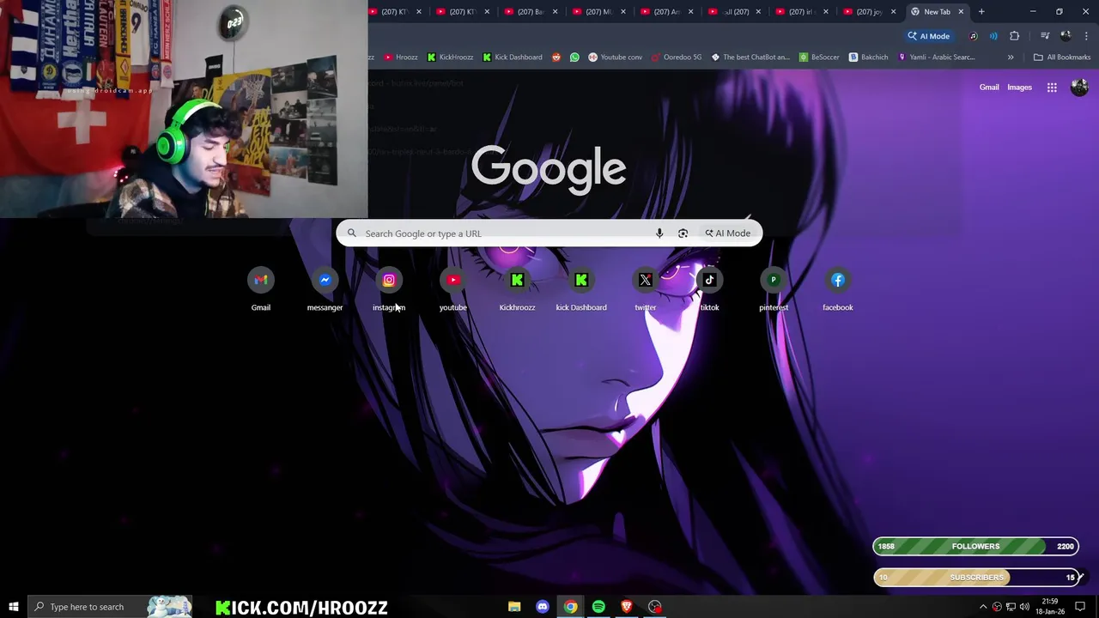Open Yamli - Arabic Search bookmark
Image resolution: width=1099 pixels, height=618 pixels.
(x=936, y=58)
